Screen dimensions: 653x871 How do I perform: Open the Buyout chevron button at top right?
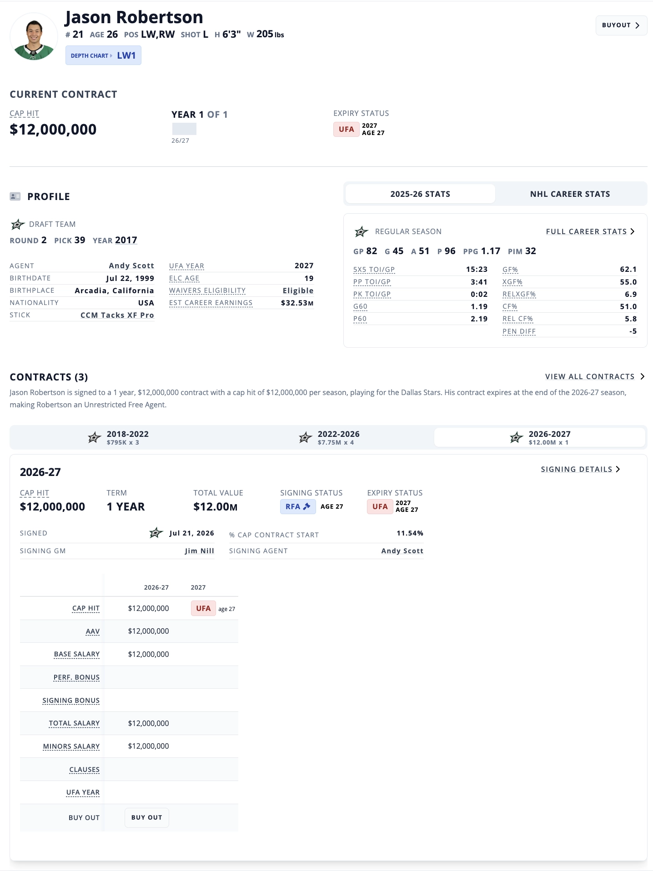pyautogui.click(x=621, y=25)
